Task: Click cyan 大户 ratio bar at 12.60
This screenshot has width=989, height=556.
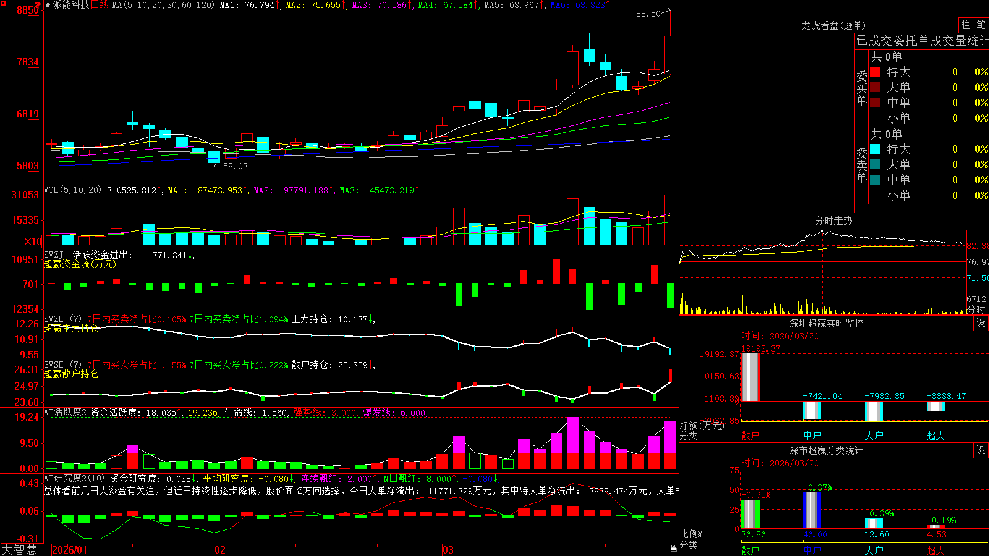Action: (874, 523)
